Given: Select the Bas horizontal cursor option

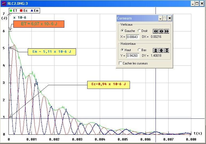Looking at the screenshot, I should (x=139, y=50).
